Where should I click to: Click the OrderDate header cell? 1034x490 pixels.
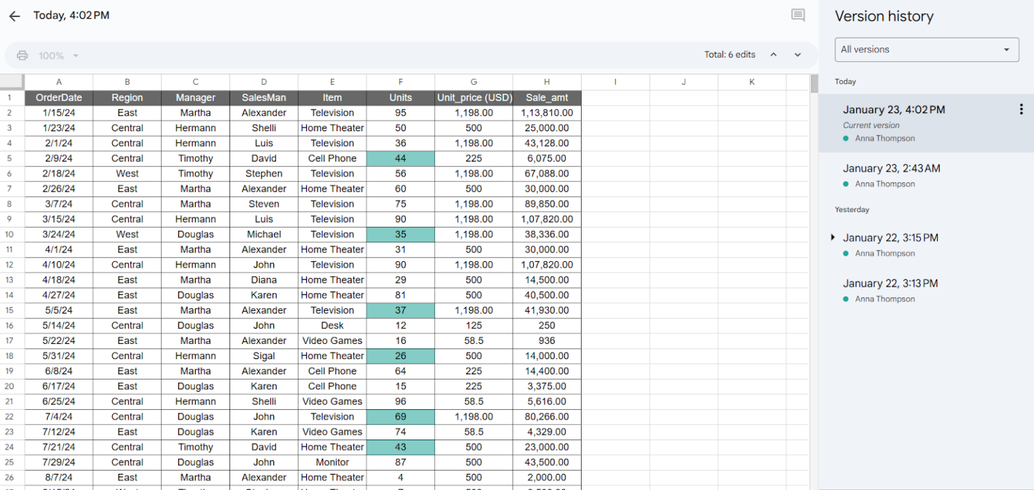pos(59,98)
